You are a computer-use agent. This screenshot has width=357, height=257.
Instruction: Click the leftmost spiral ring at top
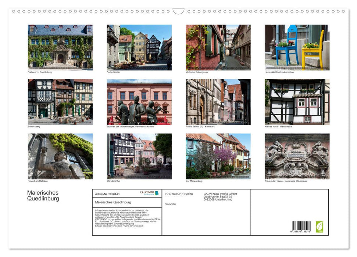click(14, 11)
